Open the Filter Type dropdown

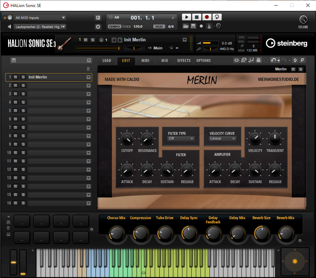[181, 139]
